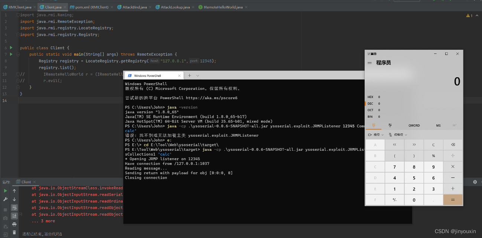Rerun Client with the green play icon in Run panel
Image resolution: width=482 pixels, height=238 pixels.
[x=5, y=191]
